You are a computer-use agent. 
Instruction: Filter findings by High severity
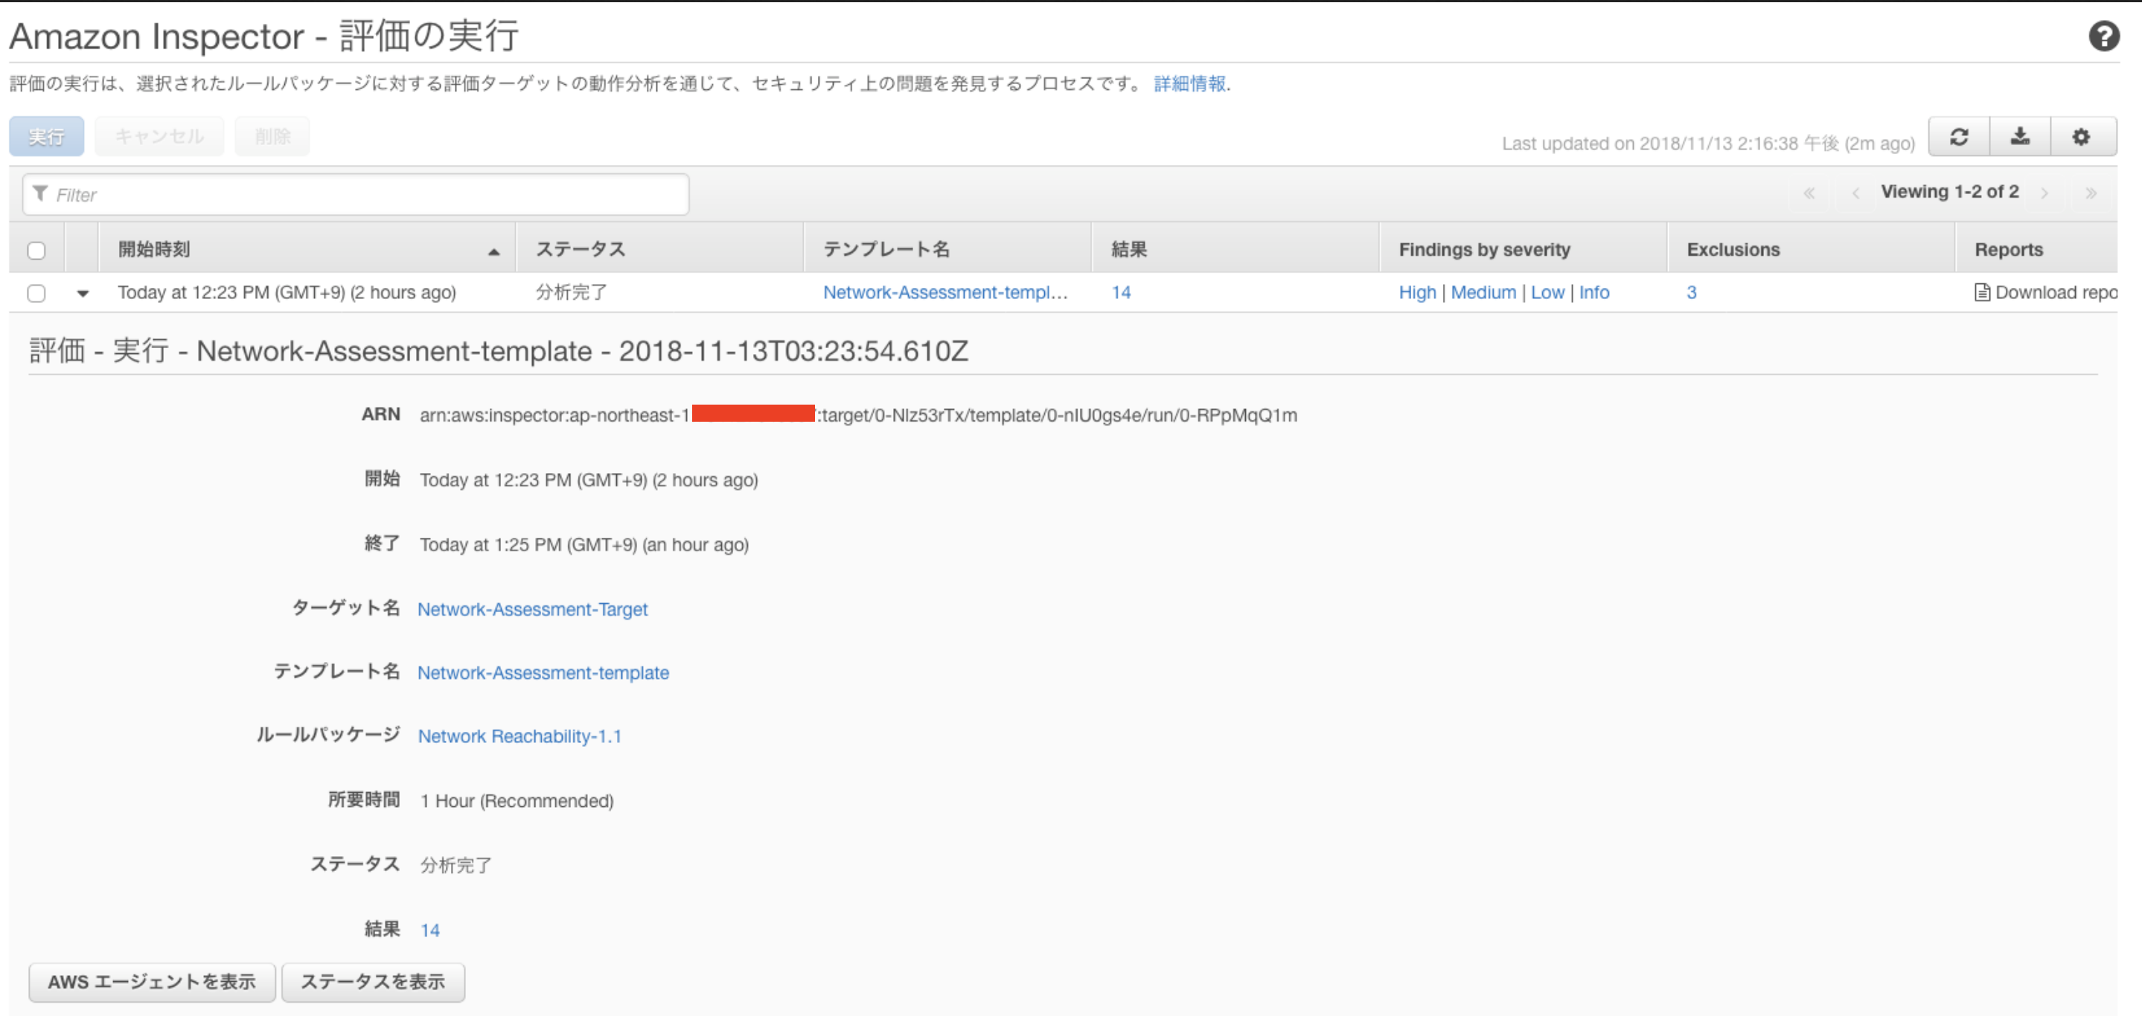coord(1418,292)
